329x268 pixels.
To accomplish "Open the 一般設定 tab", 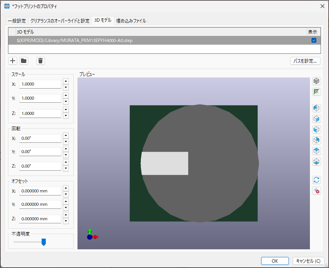I will (17, 21).
